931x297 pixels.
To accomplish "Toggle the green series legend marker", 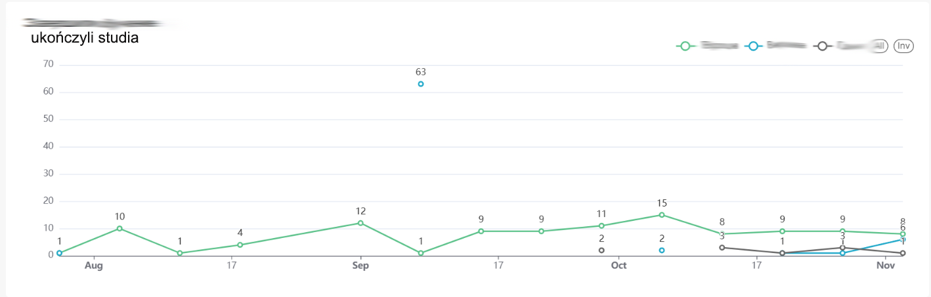I will coord(685,46).
